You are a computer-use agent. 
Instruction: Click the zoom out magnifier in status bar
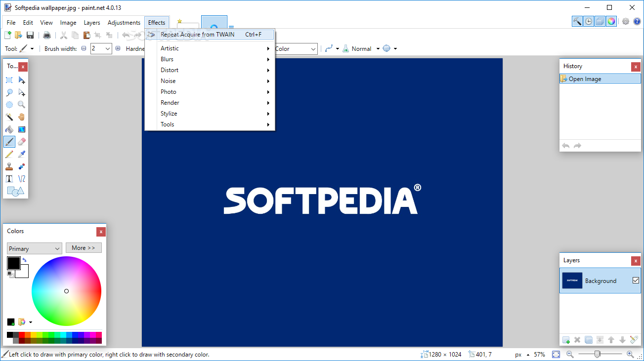coord(570,355)
